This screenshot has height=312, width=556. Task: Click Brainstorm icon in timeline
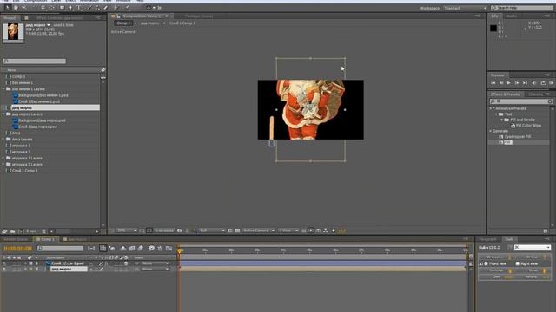click(x=151, y=249)
